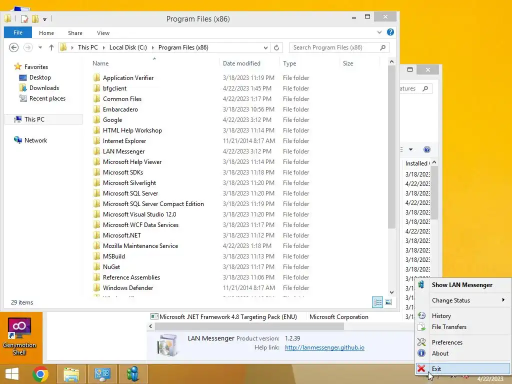
Task: Switch to large icons view
Action: click(388, 302)
